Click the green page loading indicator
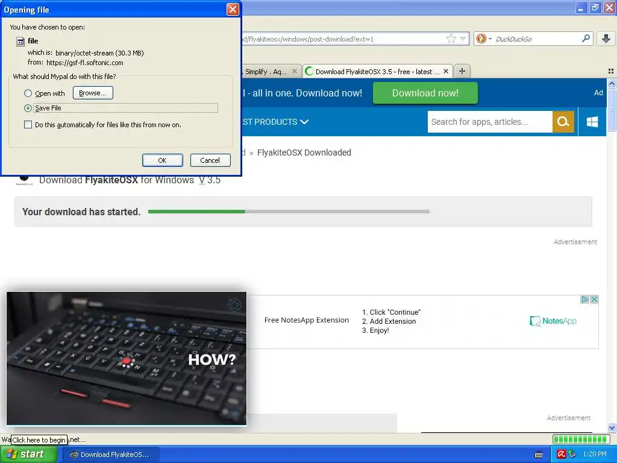 point(581,439)
